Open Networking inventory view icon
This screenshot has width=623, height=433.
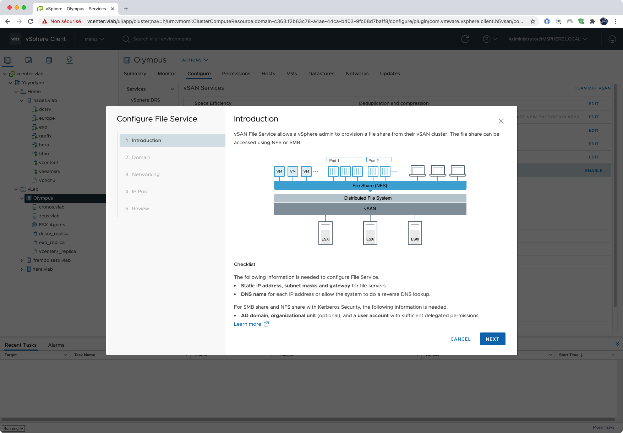tap(70, 60)
